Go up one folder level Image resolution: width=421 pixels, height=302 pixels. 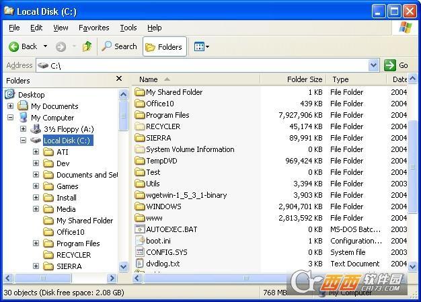pyautogui.click(x=87, y=46)
